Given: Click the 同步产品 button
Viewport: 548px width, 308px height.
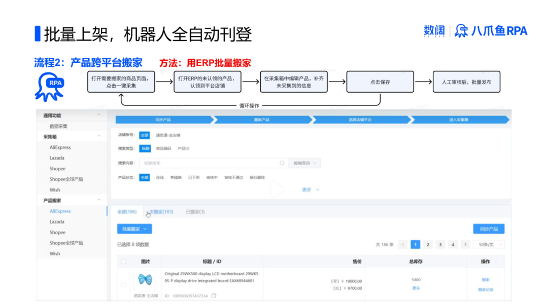Looking at the screenshot, I should 490,228.
